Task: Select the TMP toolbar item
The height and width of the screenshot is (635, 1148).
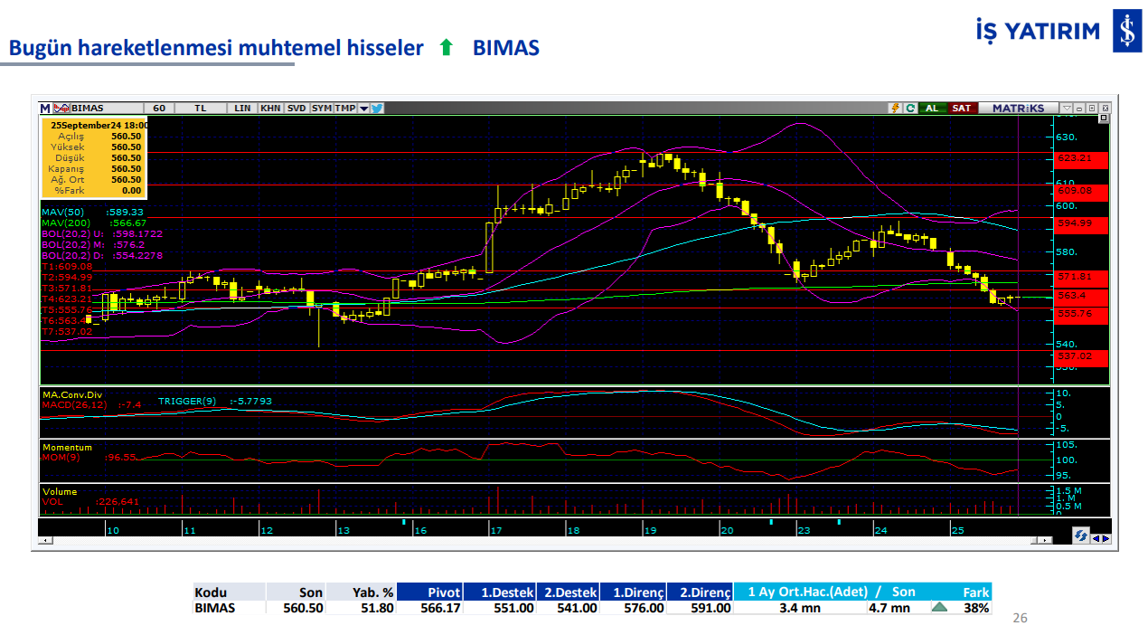Action: click(x=344, y=108)
